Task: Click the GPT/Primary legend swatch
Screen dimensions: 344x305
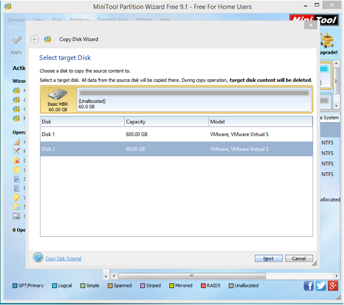Action: pos(15,286)
